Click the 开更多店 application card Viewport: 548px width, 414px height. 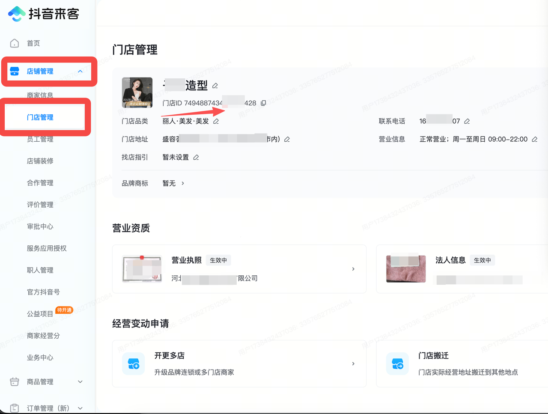click(239, 363)
